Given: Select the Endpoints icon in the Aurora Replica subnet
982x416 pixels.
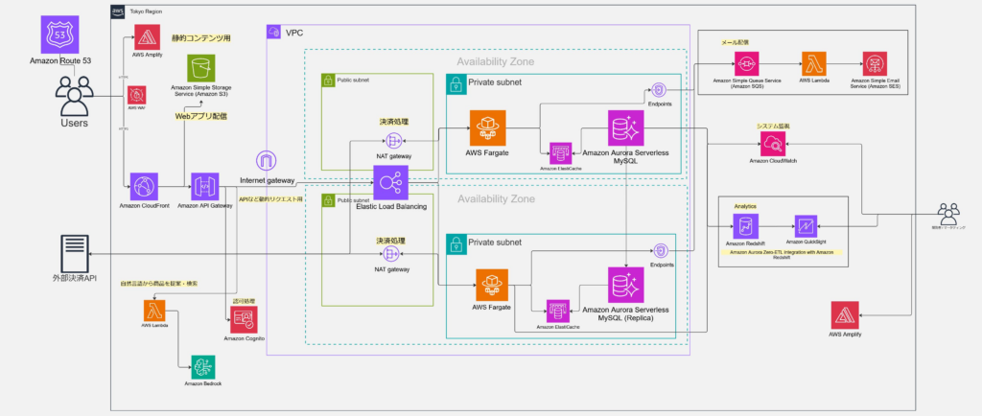Looking at the screenshot, I should point(662,251).
